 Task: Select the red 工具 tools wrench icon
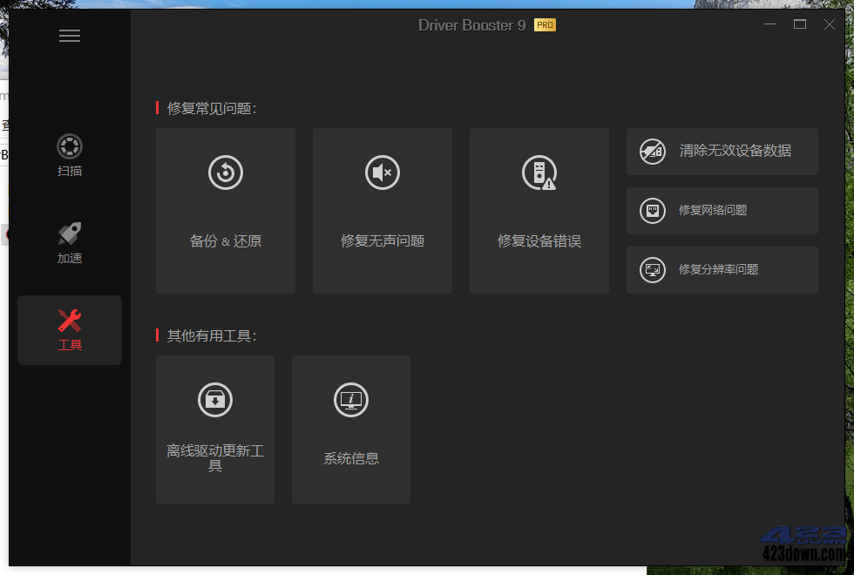[x=69, y=321]
